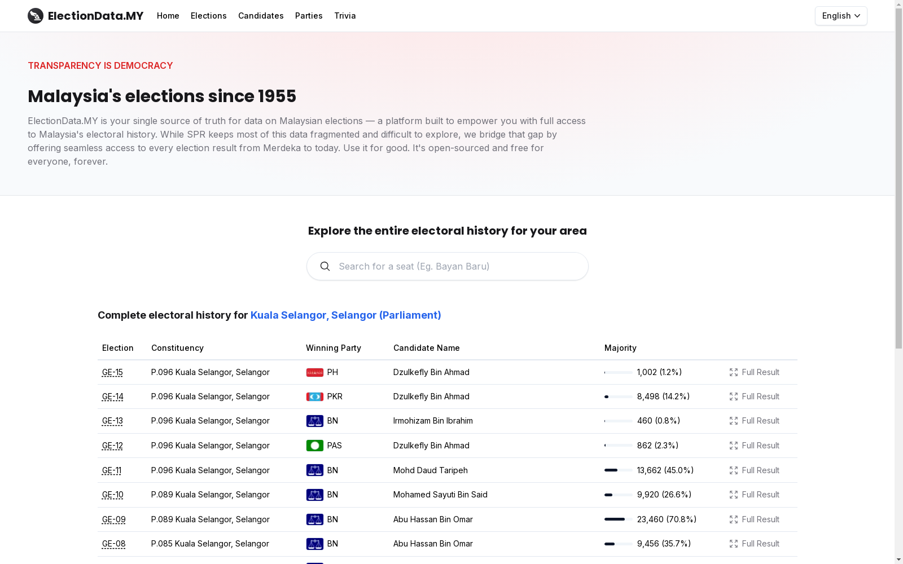Open the GE-10 election link
Screen dimensions: 903x564
[x=113, y=495]
